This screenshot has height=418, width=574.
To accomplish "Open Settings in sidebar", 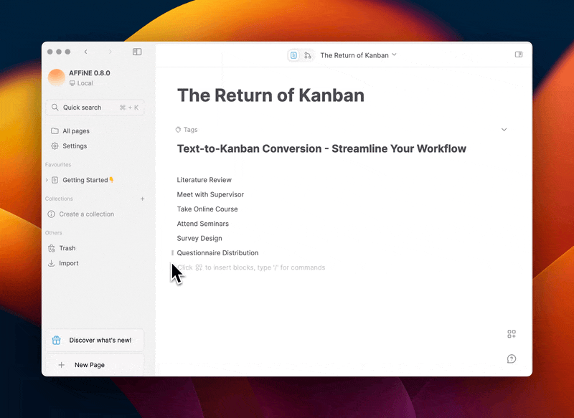I will (x=75, y=146).
